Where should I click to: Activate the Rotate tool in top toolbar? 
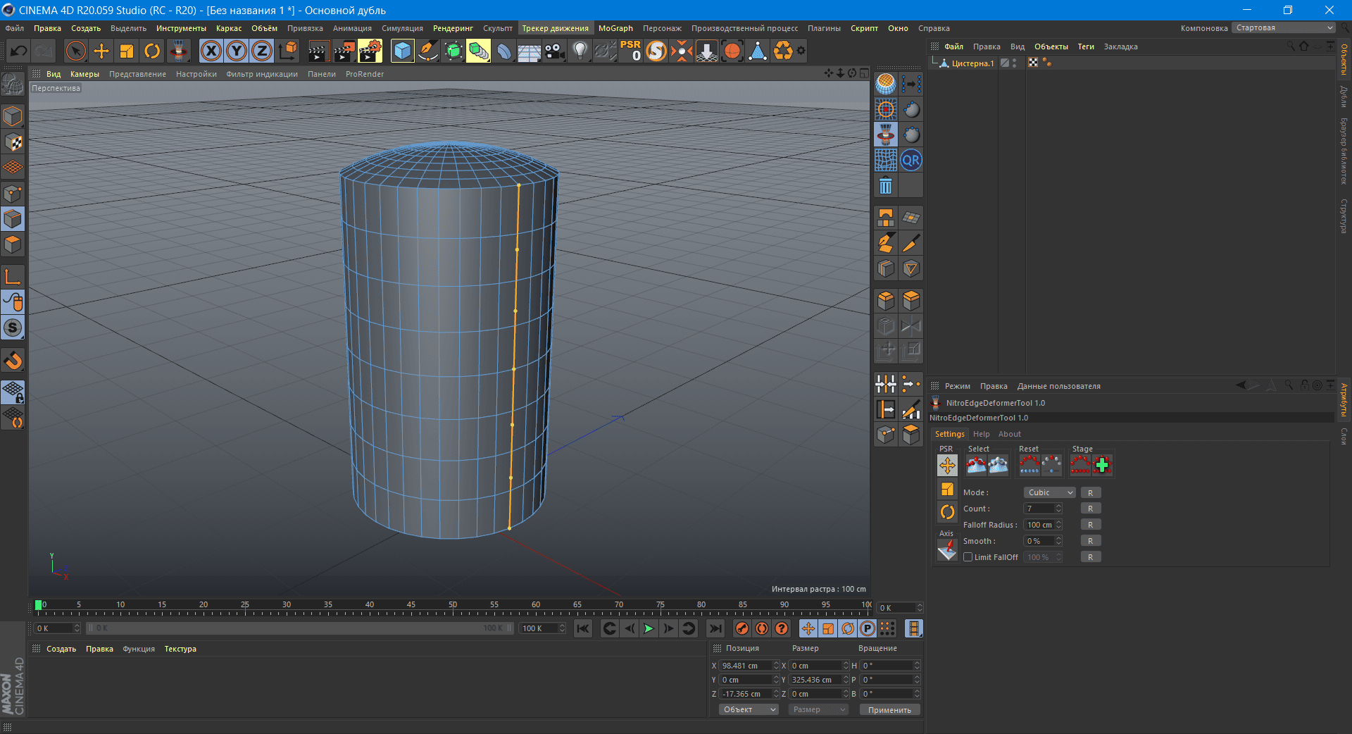(152, 51)
